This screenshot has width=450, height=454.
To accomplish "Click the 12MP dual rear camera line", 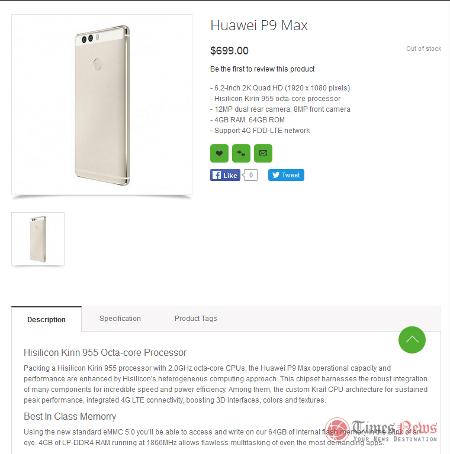I will coord(281,109).
